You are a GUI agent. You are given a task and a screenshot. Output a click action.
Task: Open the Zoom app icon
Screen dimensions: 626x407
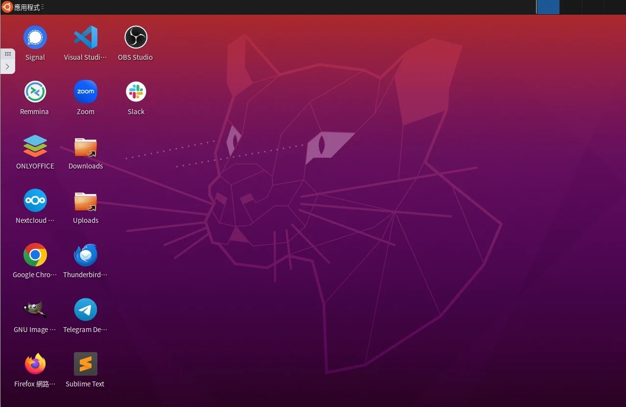85,92
